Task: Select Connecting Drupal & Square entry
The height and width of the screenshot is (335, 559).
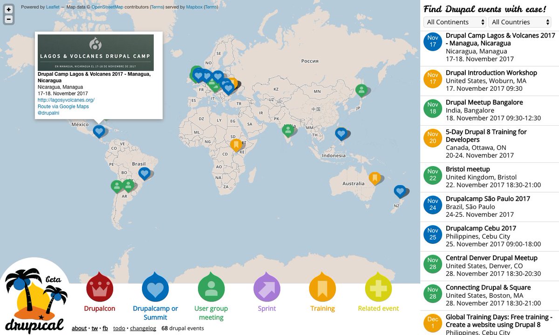Action: [x=490, y=296]
